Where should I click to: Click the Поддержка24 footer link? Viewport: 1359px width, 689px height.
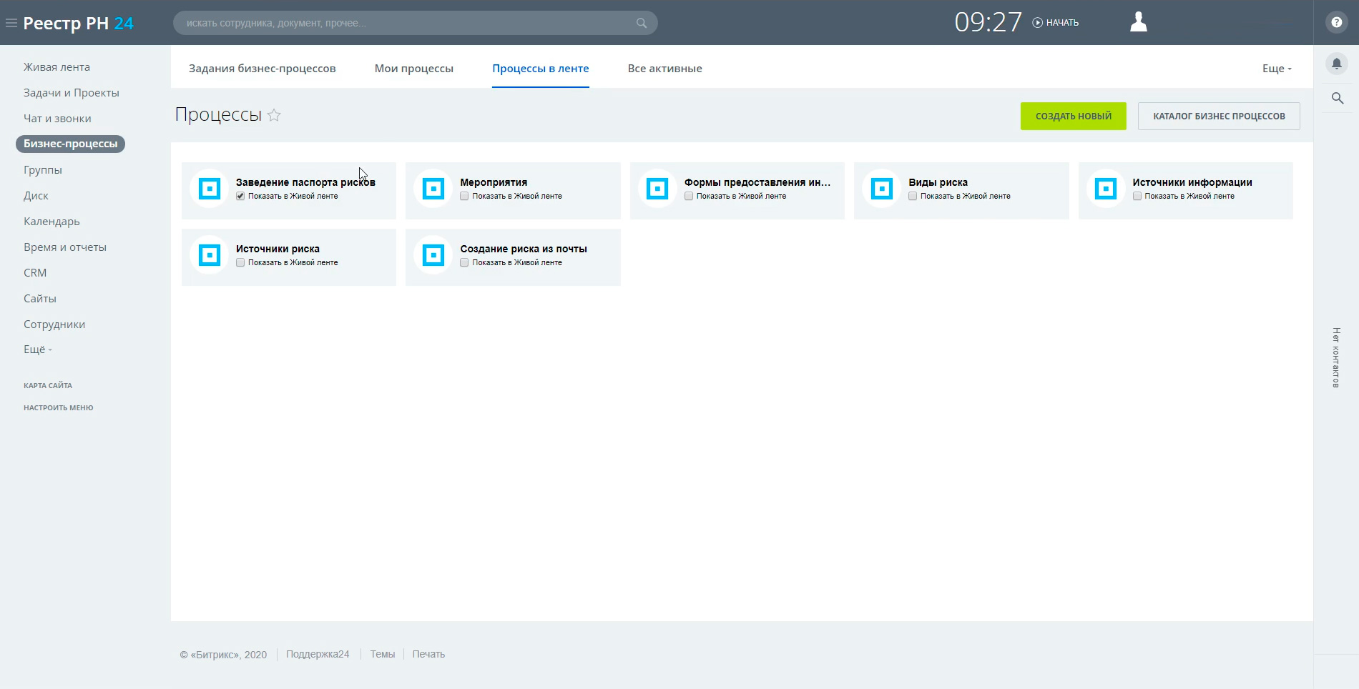tap(318, 654)
